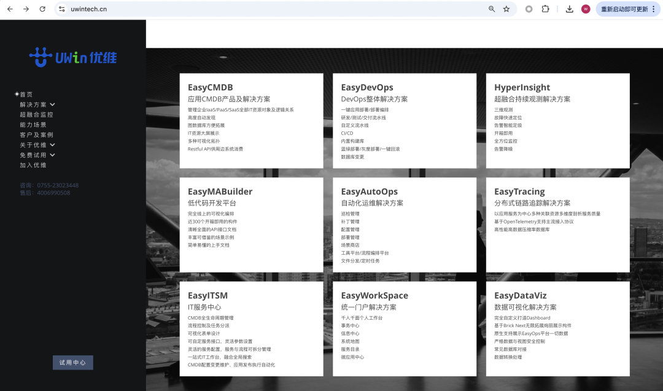Click 微应用中心 in EasyWorkSpace card
The height and width of the screenshot is (391, 663).
click(x=352, y=357)
